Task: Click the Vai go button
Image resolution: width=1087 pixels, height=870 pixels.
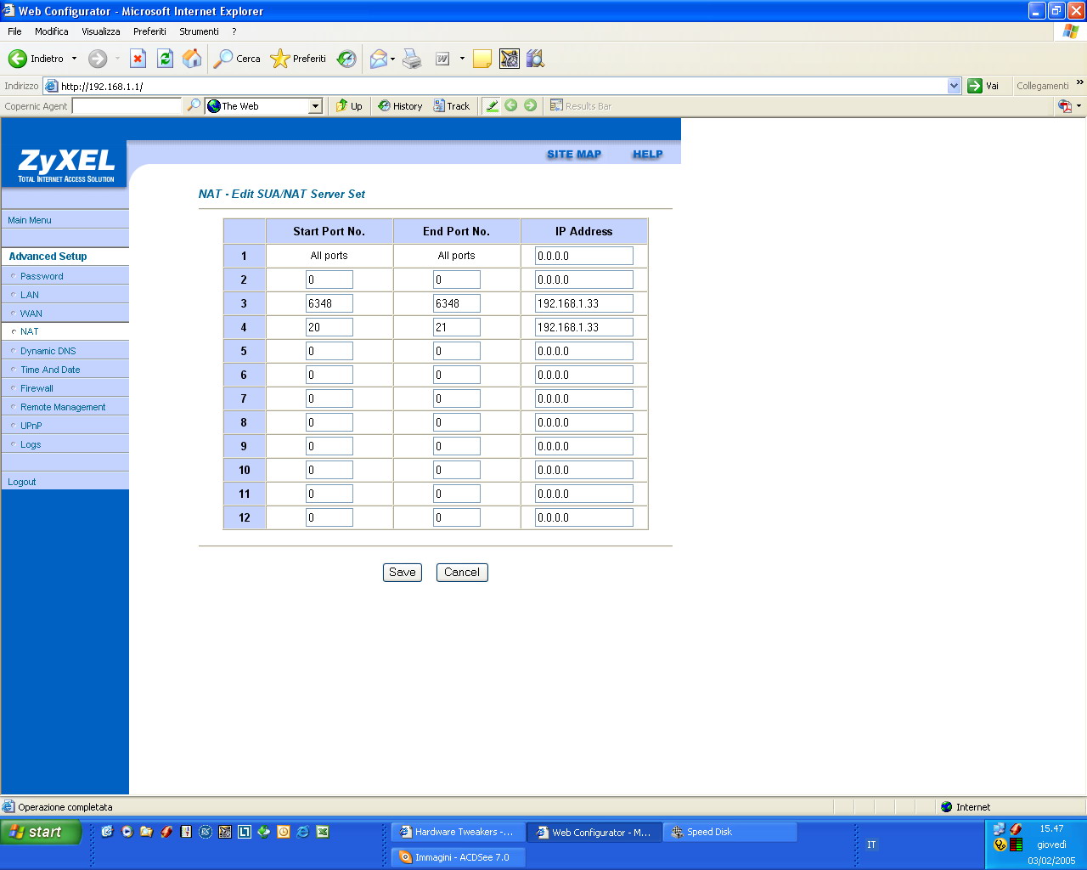Action: [x=983, y=86]
